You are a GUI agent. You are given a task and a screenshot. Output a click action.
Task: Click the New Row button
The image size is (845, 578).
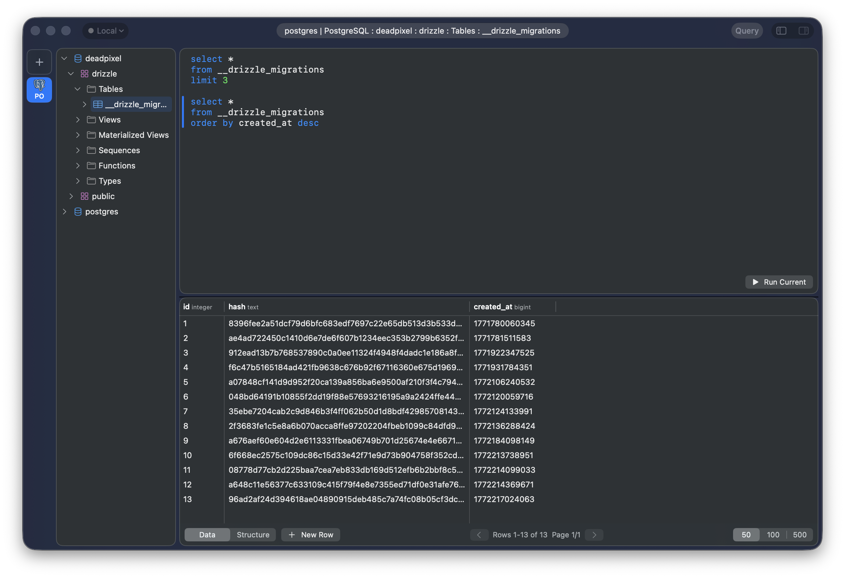(311, 535)
